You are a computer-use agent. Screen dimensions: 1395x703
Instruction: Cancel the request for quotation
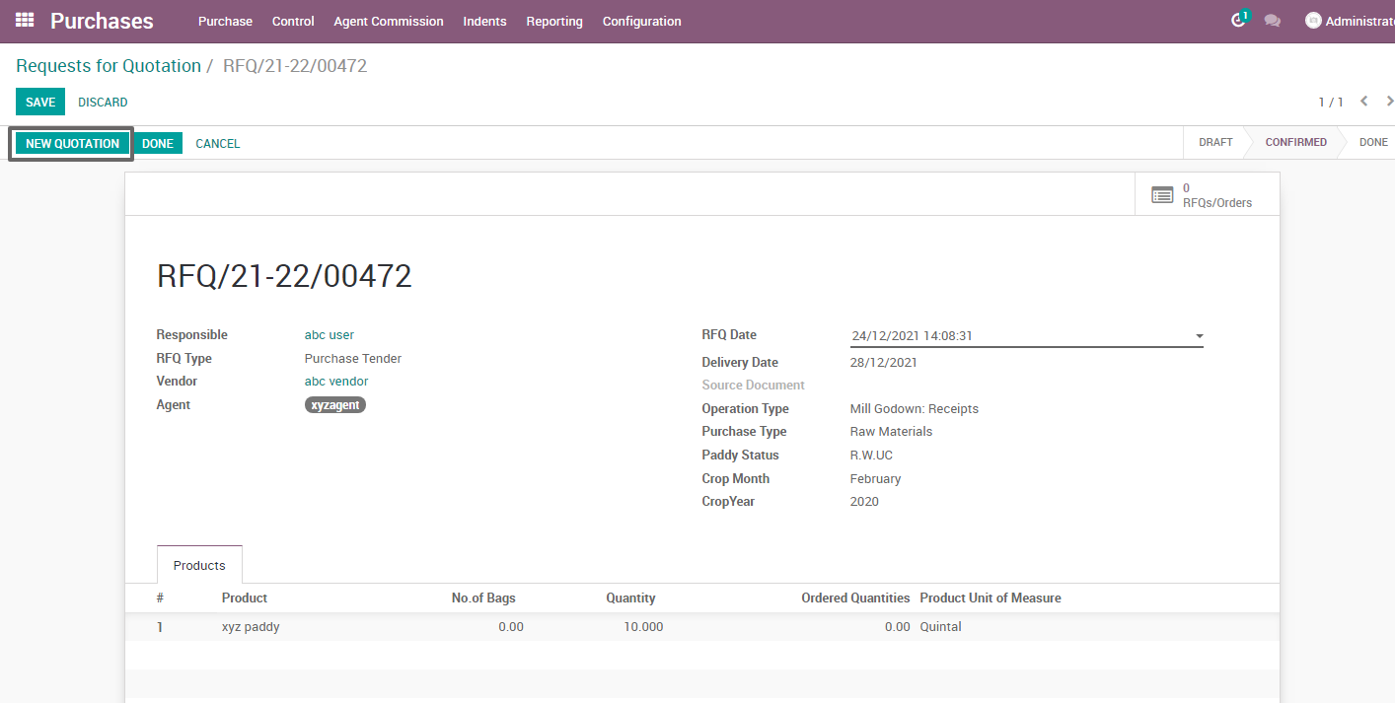(217, 143)
